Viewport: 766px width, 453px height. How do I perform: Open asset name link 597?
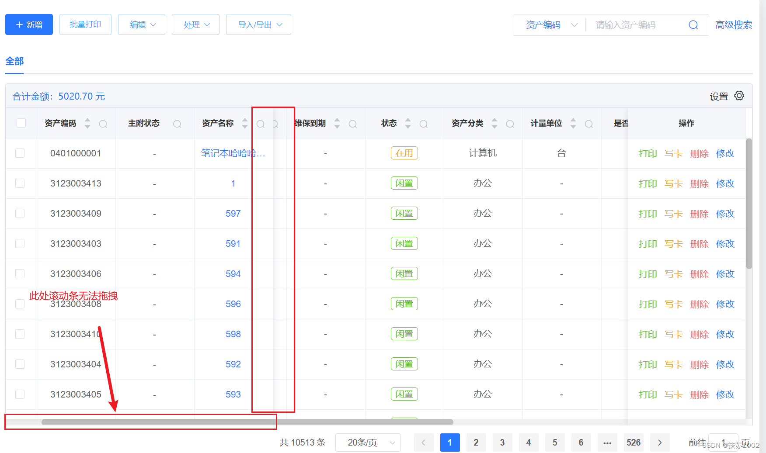coord(233,214)
